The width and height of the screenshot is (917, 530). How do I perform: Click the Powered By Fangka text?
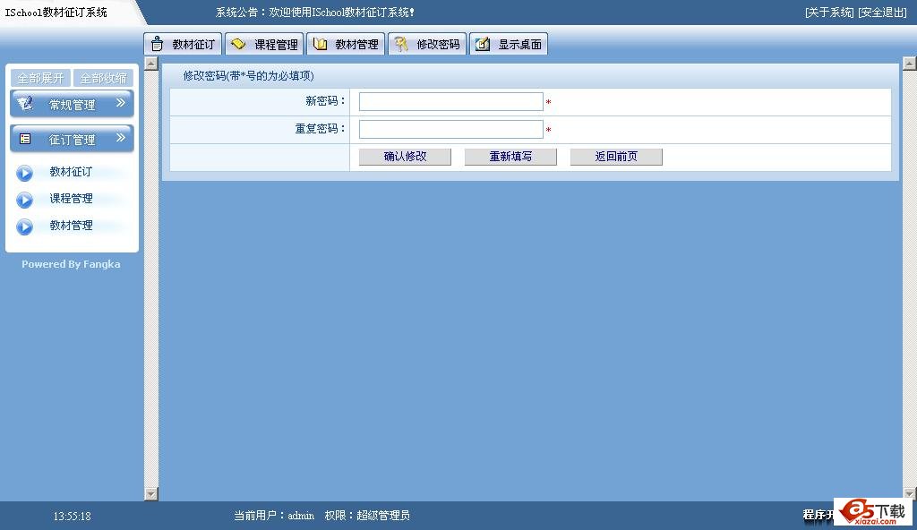(71, 264)
